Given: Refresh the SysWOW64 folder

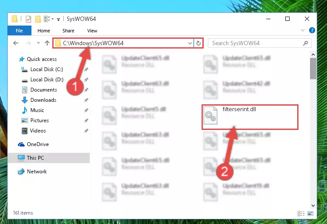Looking at the screenshot, I should coord(198,43).
